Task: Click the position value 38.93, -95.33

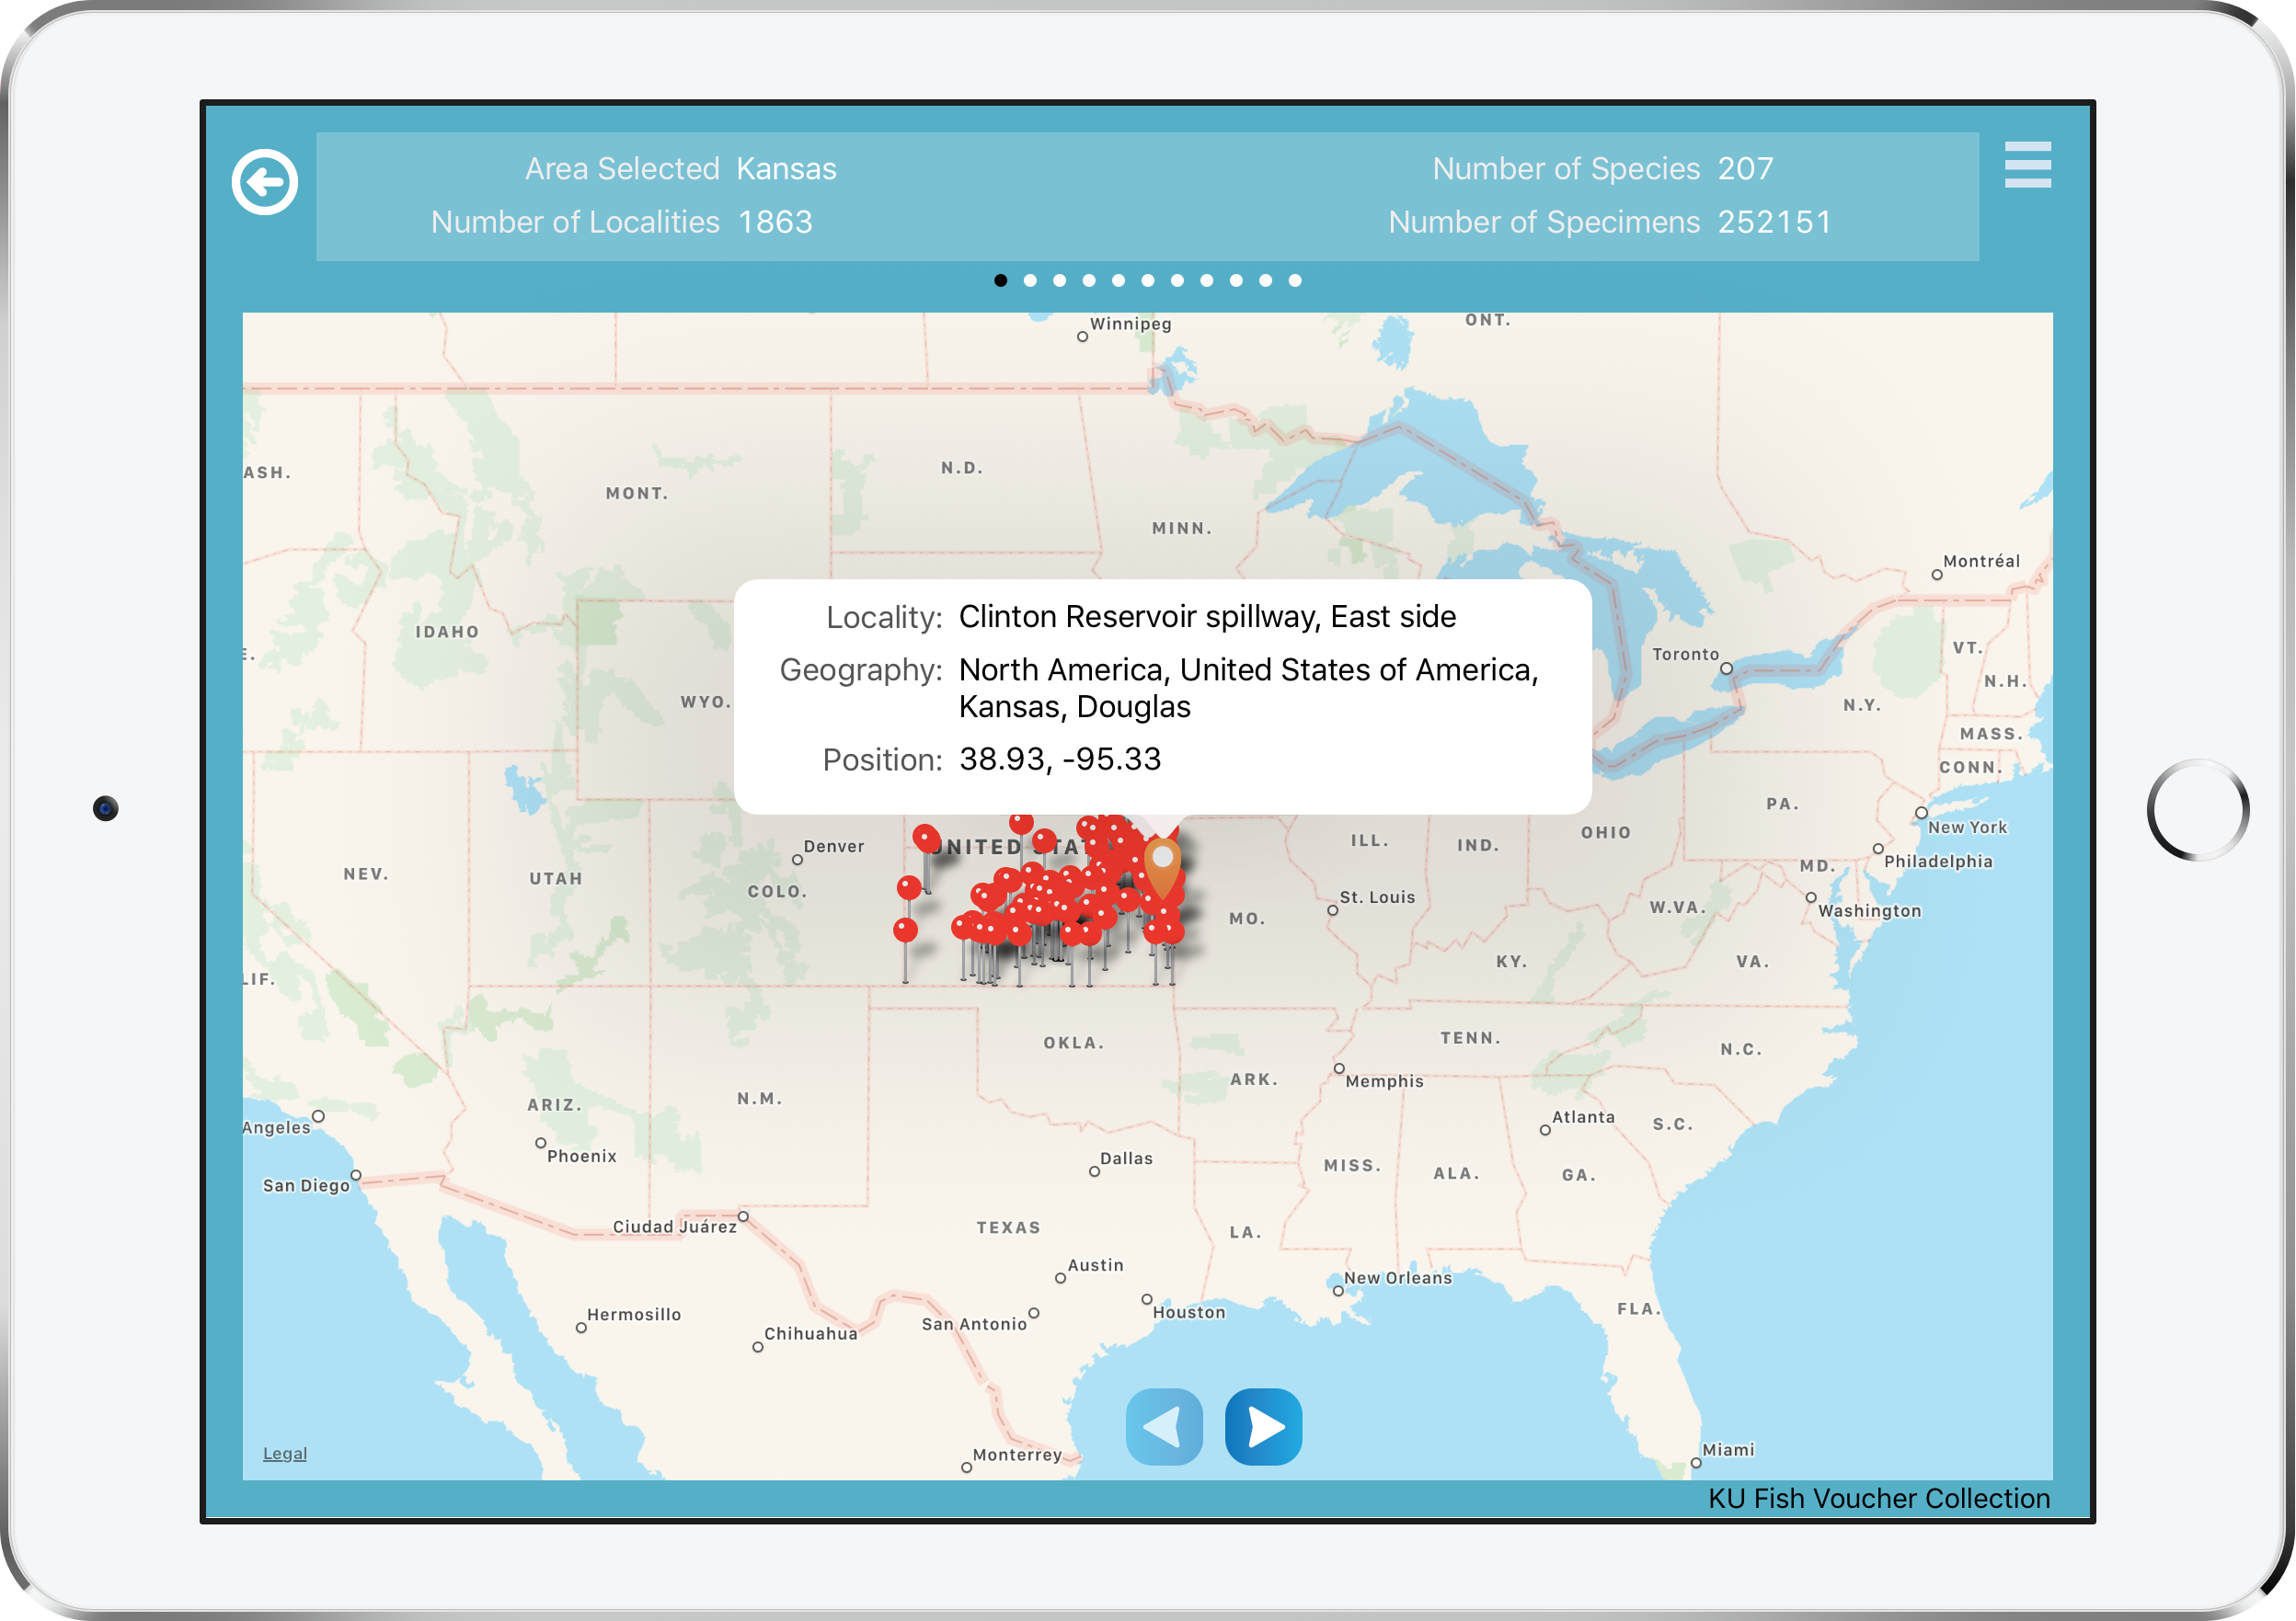Action: point(1060,759)
